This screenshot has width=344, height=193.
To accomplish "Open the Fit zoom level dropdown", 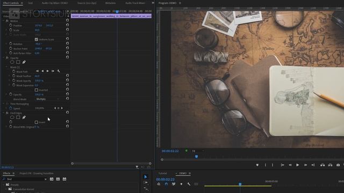I will [198, 151].
